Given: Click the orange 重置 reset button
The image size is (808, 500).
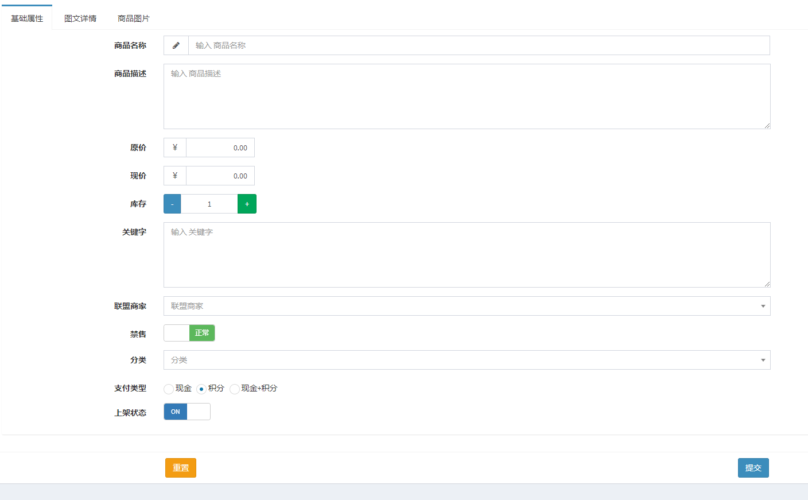Looking at the screenshot, I should [x=180, y=468].
